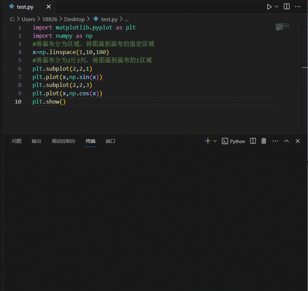This screenshot has height=291, width=308.
Task: Run the Python file with play icon
Action: pos(269,7)
